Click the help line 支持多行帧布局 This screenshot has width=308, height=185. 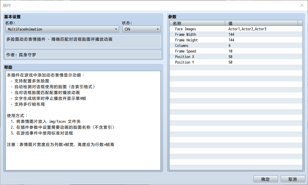tap(28, 104)
